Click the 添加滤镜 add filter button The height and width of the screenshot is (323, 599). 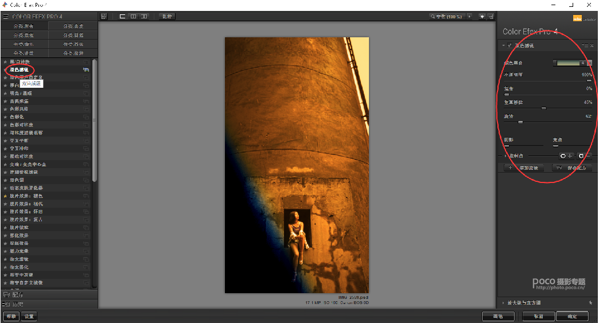525,168
